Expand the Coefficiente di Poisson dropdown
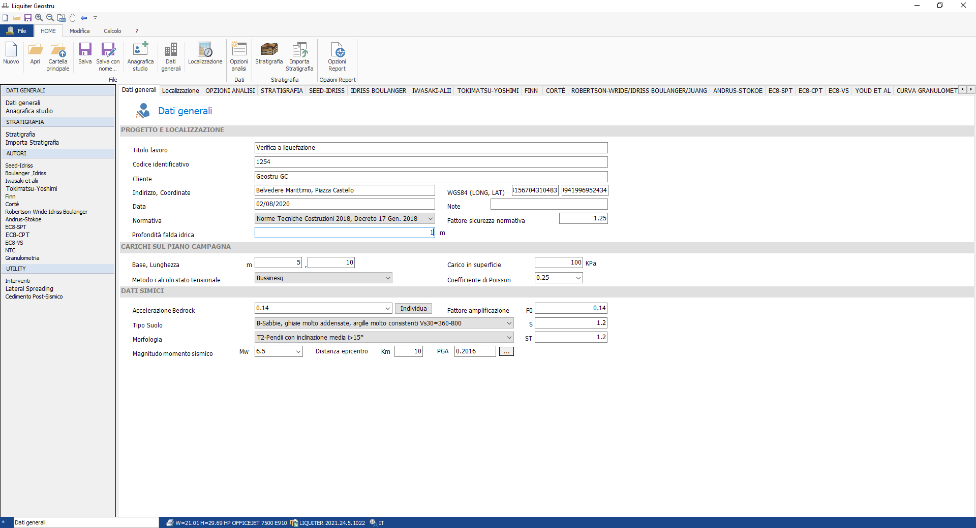Screen dimensions: 976x528 [x=578, y=278]
